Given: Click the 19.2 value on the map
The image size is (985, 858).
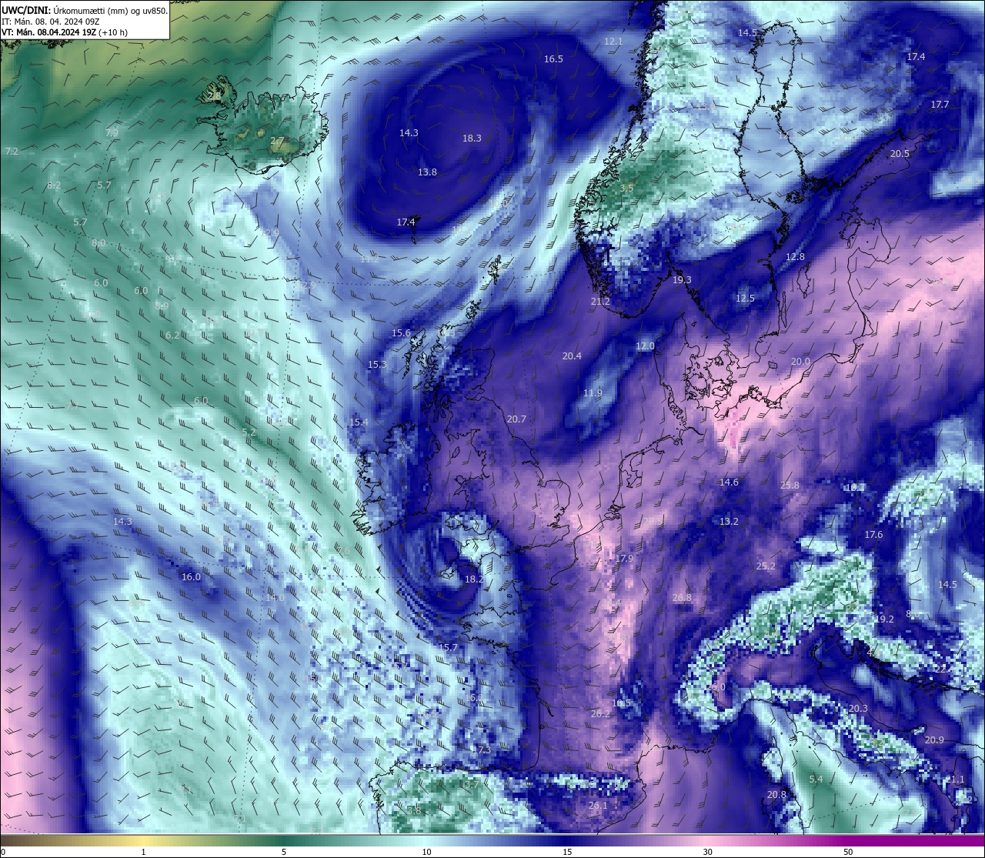Looking at the screenshot, I should pos(884,619).
